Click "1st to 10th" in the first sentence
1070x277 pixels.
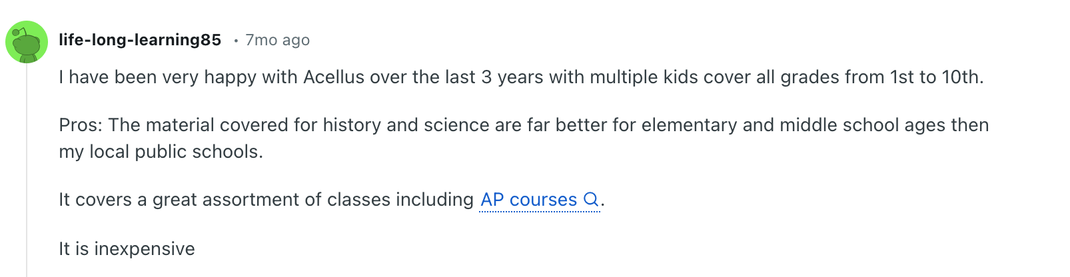[x=936, y=77]
